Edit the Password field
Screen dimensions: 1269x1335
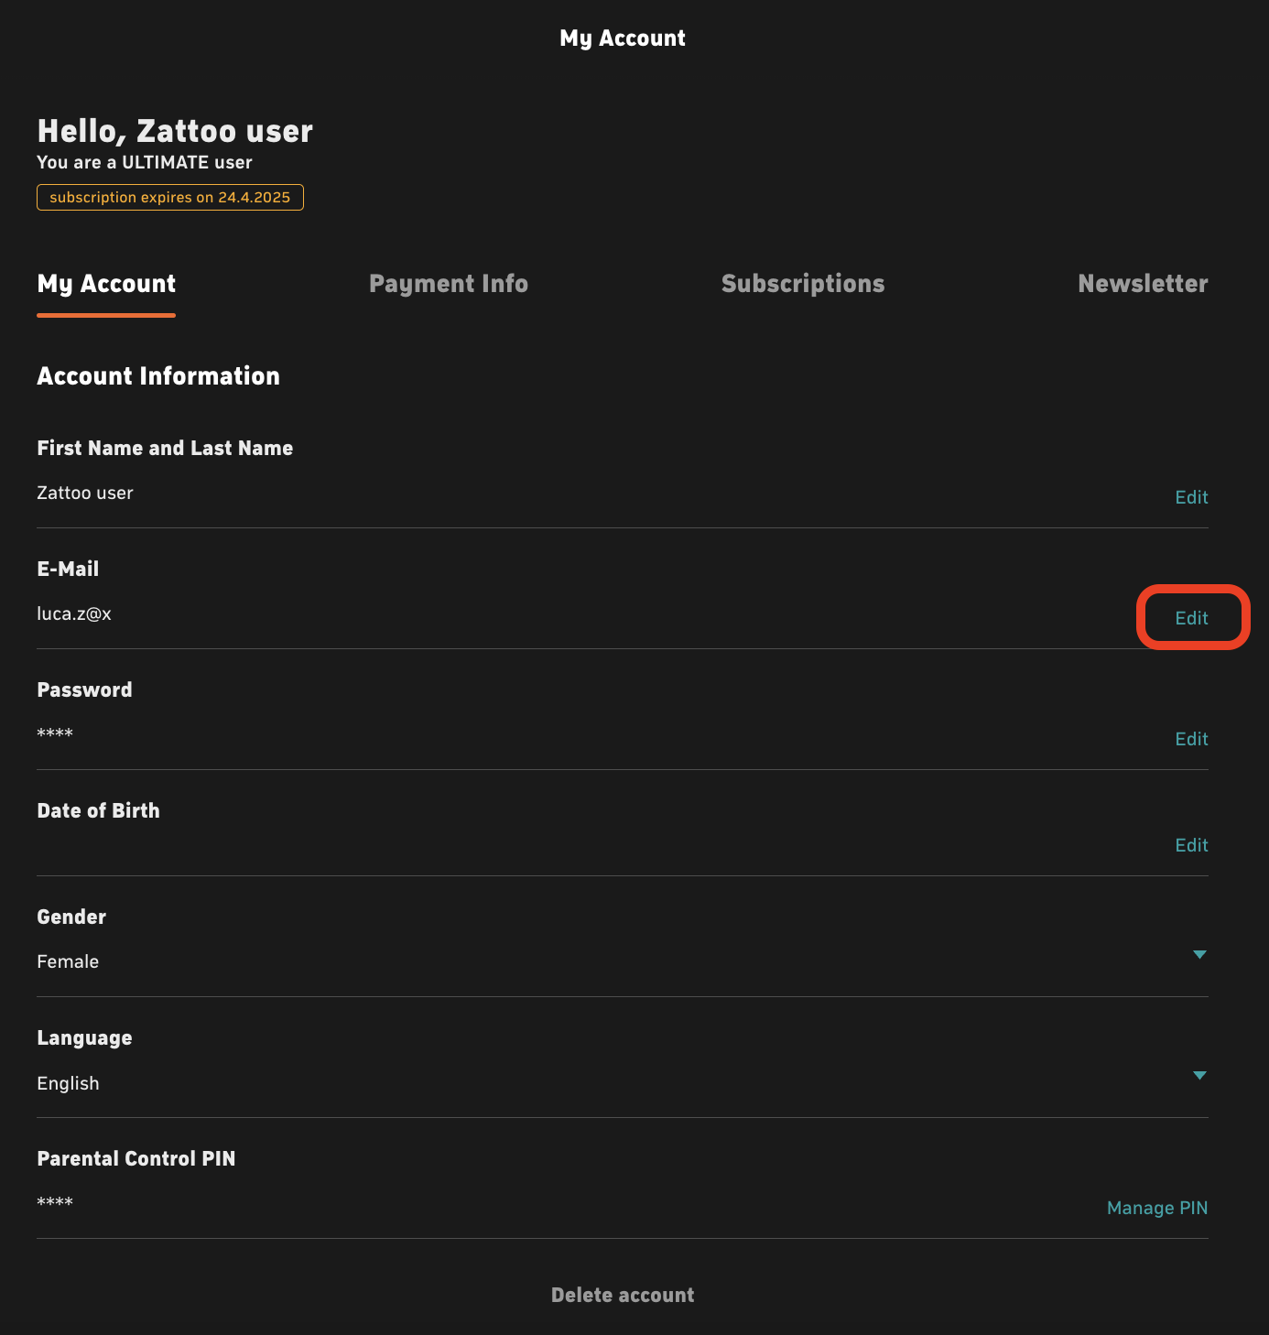[1191, 739]
